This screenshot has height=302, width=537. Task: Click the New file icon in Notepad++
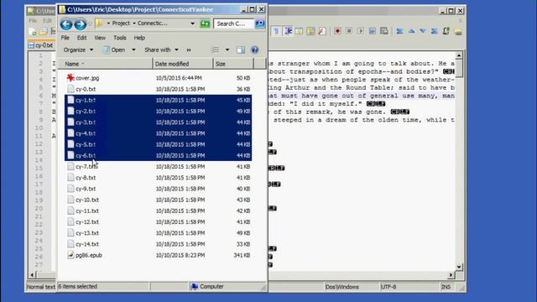tap(33, 32)
